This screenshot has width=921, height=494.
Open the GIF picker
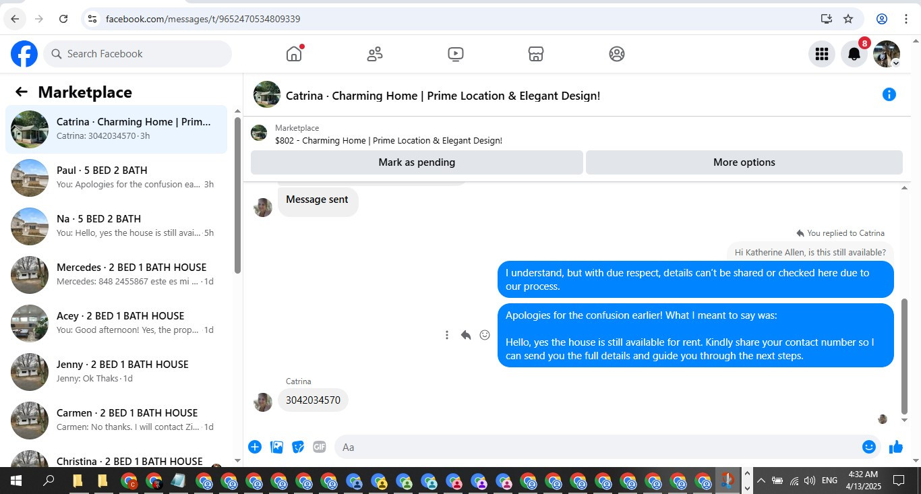320,447
